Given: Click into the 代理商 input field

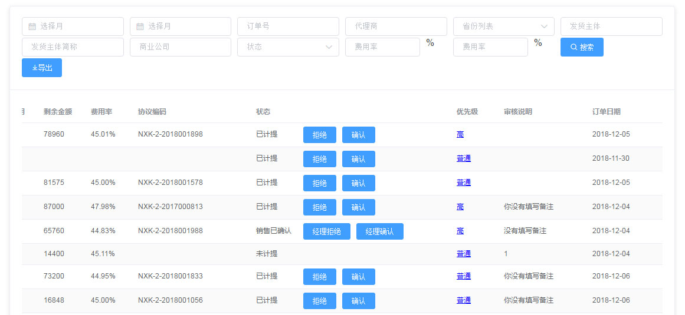Looking at the screenshot, I should pos(395,26).
